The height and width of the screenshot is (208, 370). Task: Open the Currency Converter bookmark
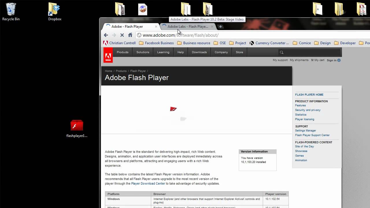click(269, 43)
